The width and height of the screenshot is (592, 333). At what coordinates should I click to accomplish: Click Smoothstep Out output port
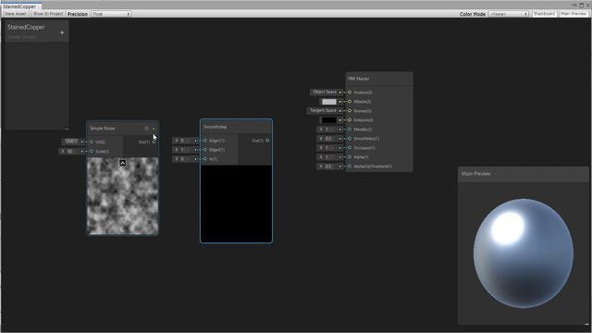[x=267, y=140]
